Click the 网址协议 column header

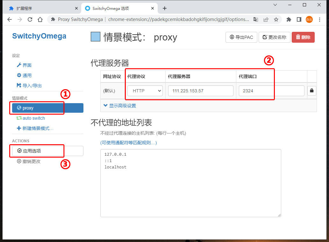pos(112,76)
